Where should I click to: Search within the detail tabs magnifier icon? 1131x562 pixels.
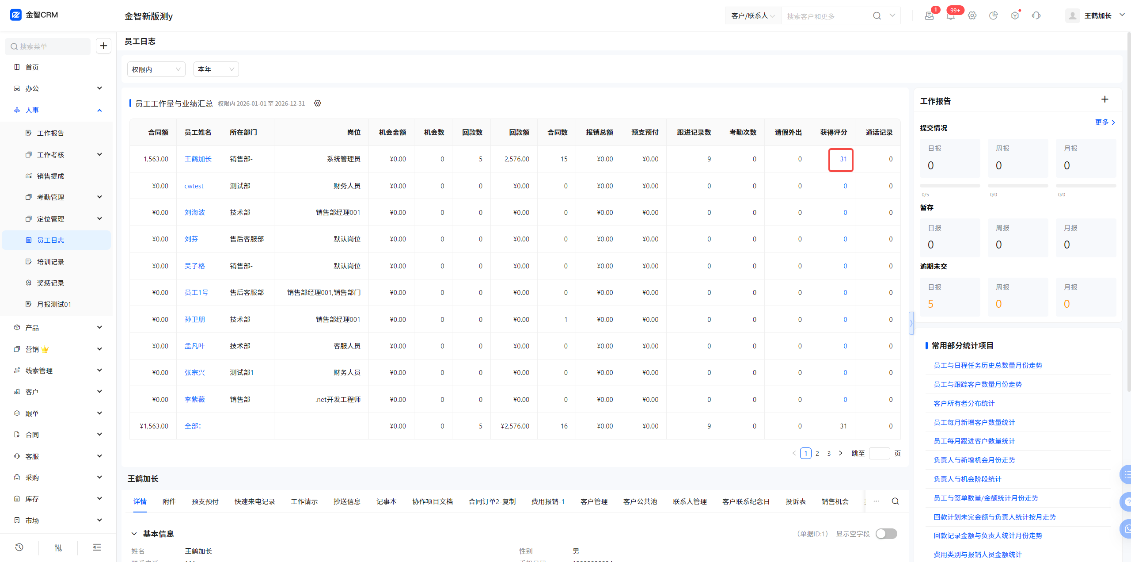(x=895, y=501)
